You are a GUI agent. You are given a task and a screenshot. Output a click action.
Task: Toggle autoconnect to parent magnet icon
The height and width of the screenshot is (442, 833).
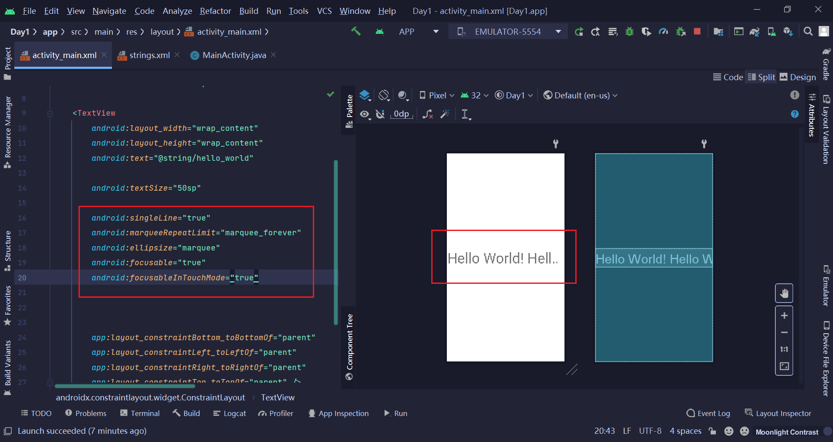380,114
